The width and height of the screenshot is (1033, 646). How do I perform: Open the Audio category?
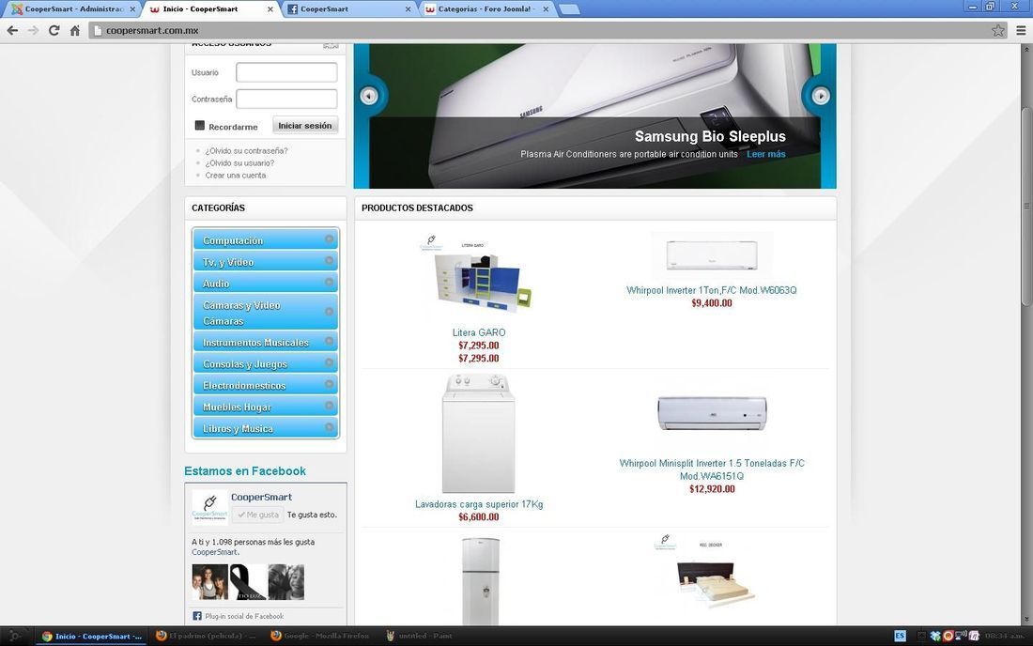click(266, 284)
